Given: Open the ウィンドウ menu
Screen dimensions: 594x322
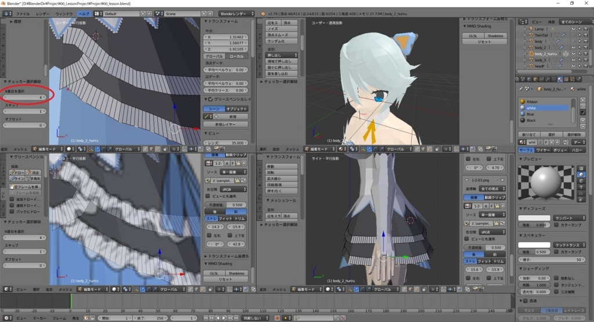Looking at the screenshot, I should (x=64, y=14).
